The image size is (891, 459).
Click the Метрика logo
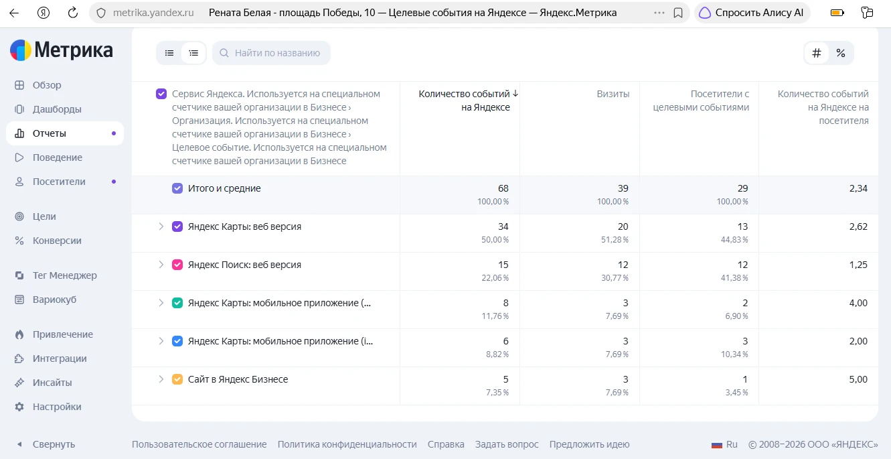tap(62, 50)
